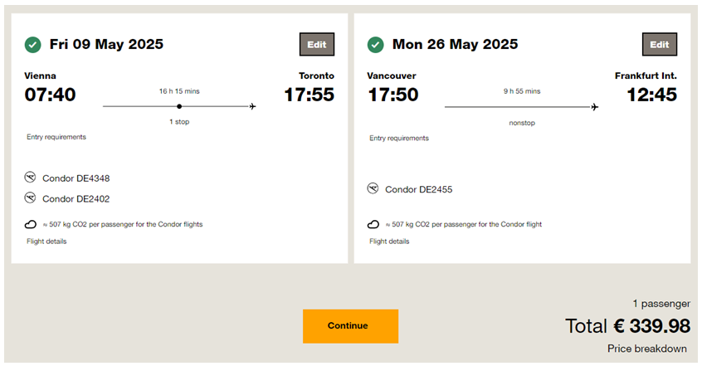
Task: Click the CO2 cloud icon in outbound flight card
Action: coord(31,224)
